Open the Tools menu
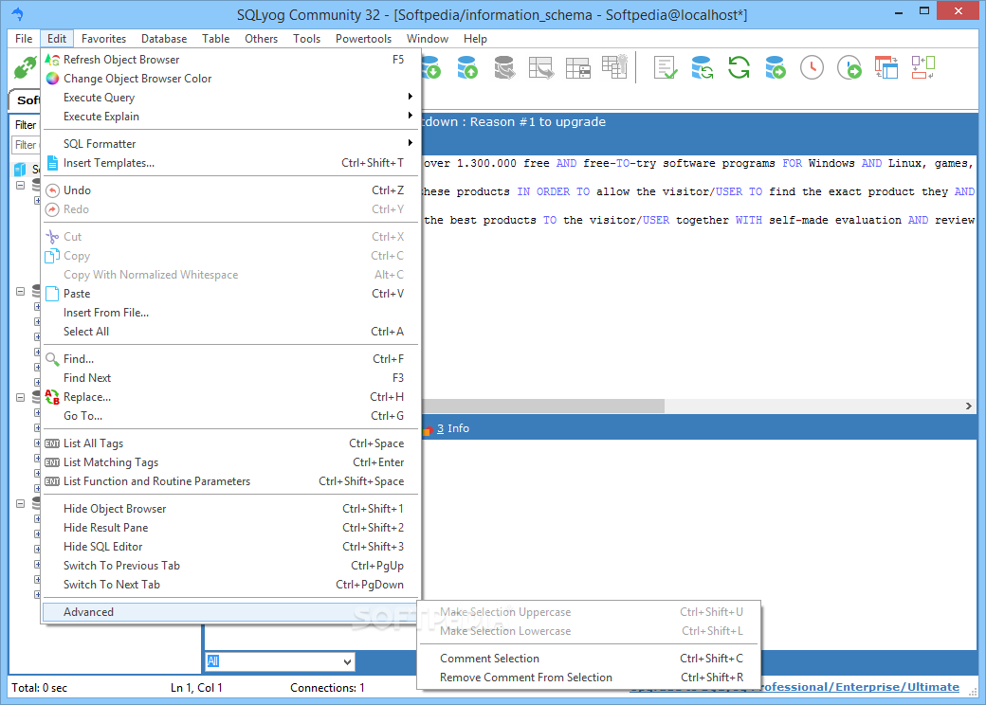 (x=307, y=39)
